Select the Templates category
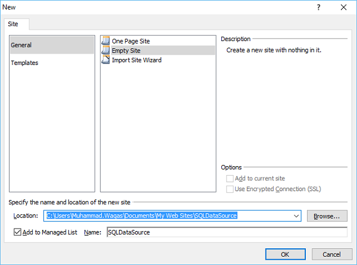 pyautogui.click(x=24, y=63)
